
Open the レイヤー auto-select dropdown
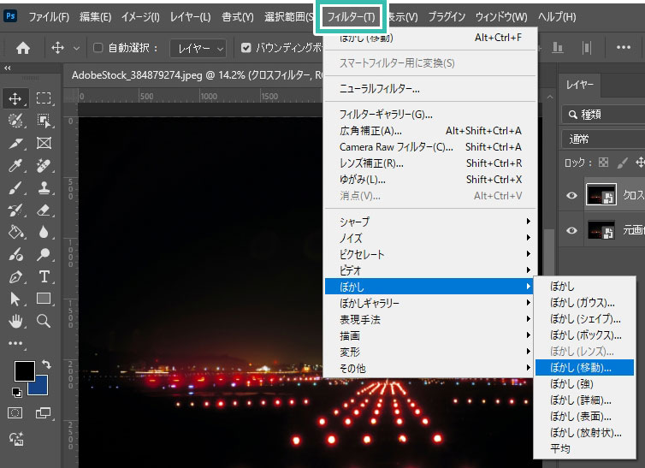[x=197, y=49]
